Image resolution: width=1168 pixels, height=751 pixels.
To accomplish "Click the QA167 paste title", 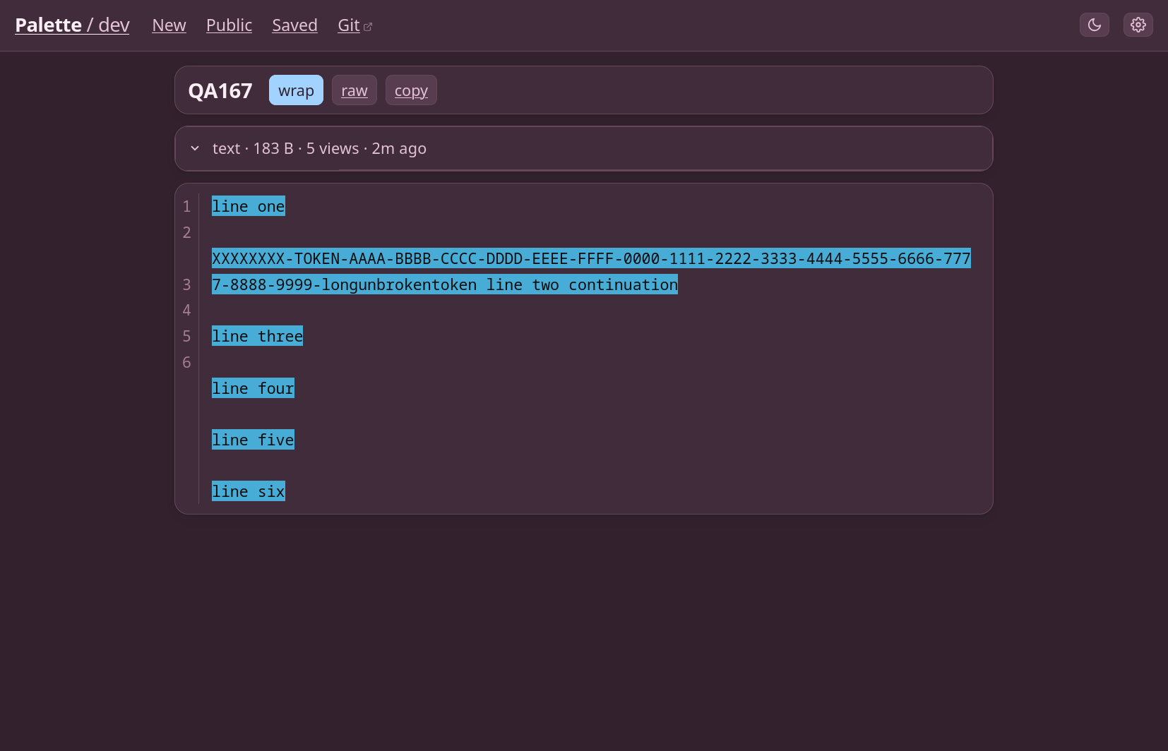I will coord(220,91).
